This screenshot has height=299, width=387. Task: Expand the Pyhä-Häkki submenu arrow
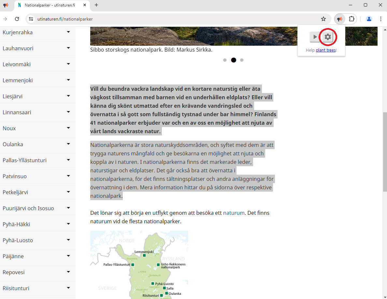[x=68, y=224]
